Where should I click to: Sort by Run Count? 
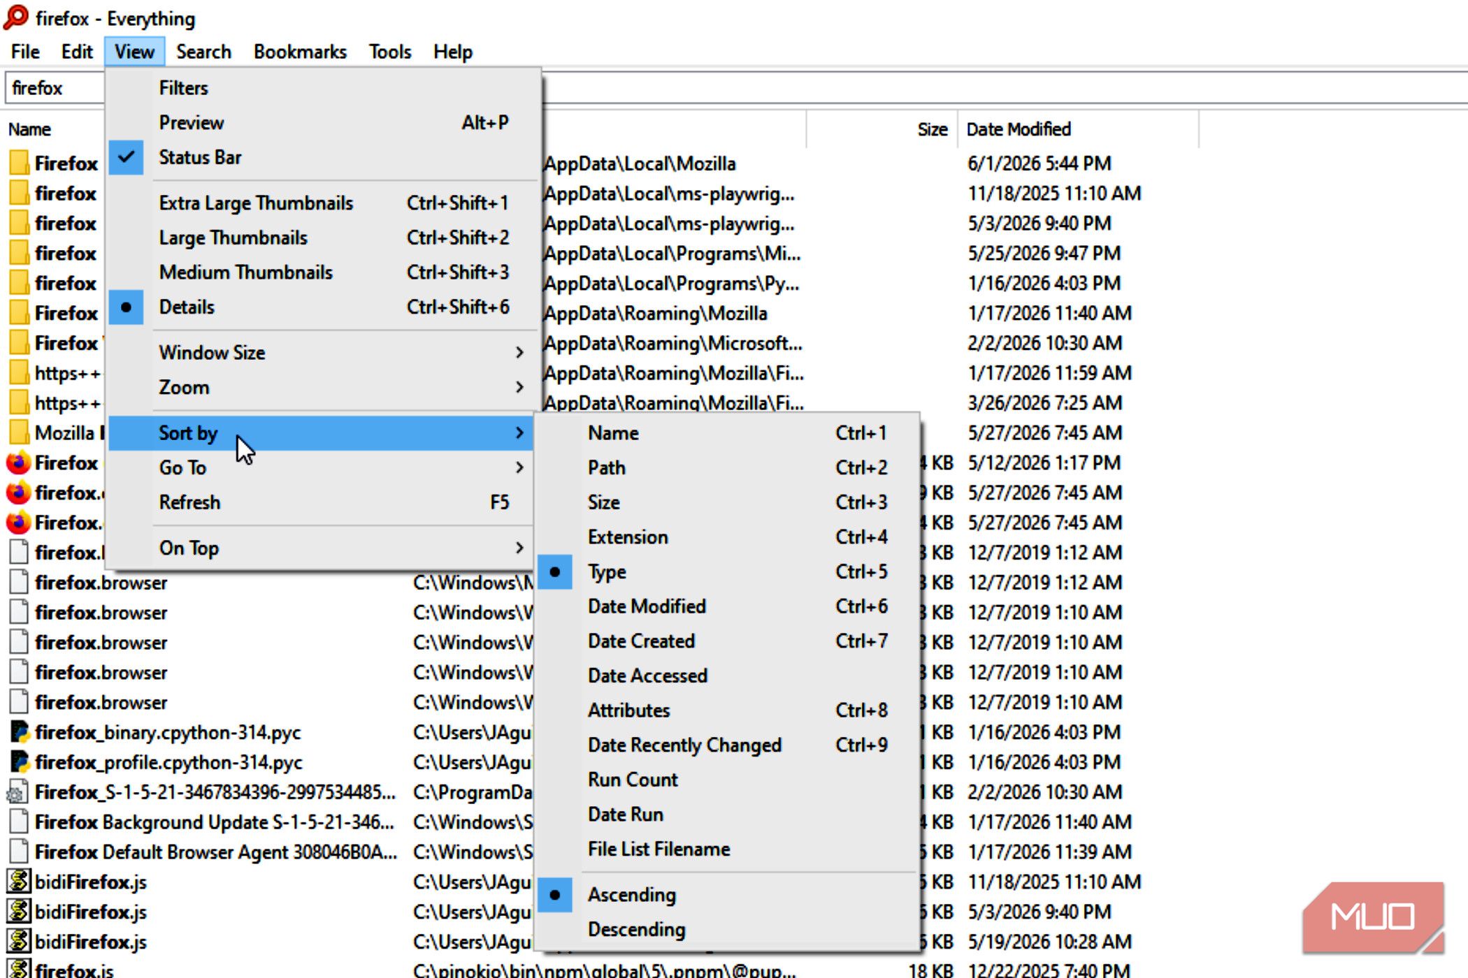point(728,780)
